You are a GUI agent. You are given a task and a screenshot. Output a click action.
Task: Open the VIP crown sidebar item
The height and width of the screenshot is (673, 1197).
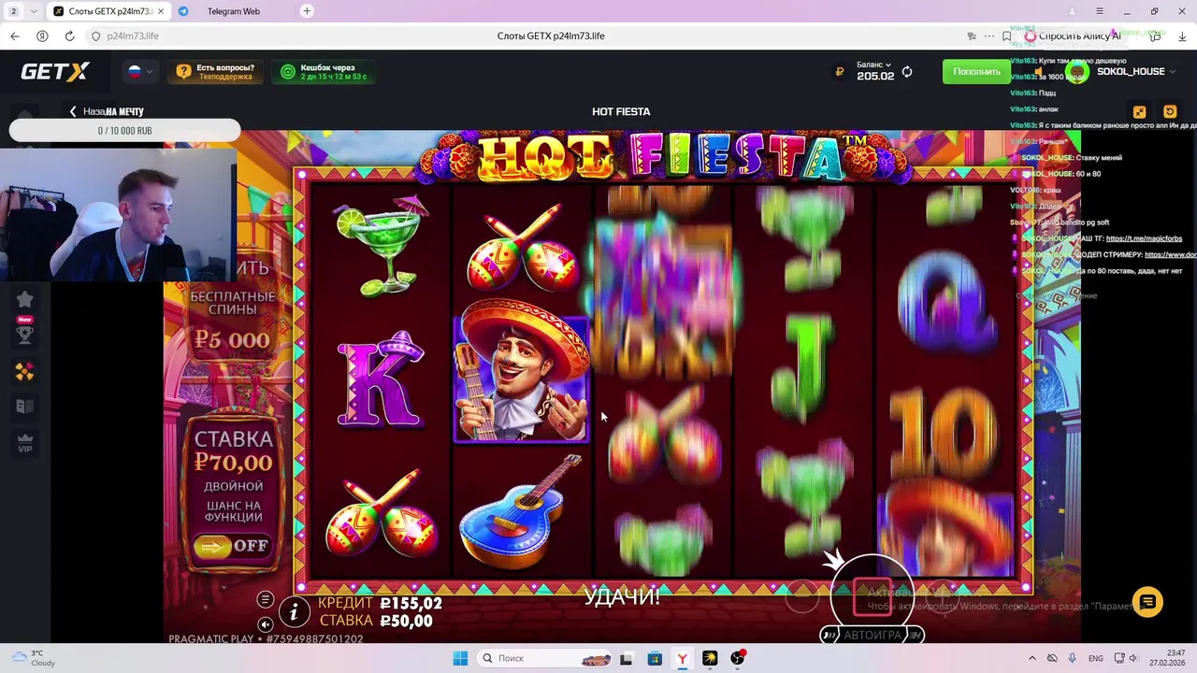click(25, 443)
